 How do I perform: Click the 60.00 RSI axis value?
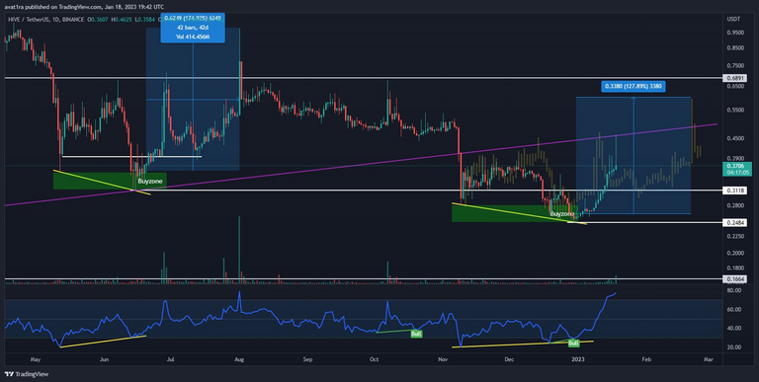click(x=734, y=310)
